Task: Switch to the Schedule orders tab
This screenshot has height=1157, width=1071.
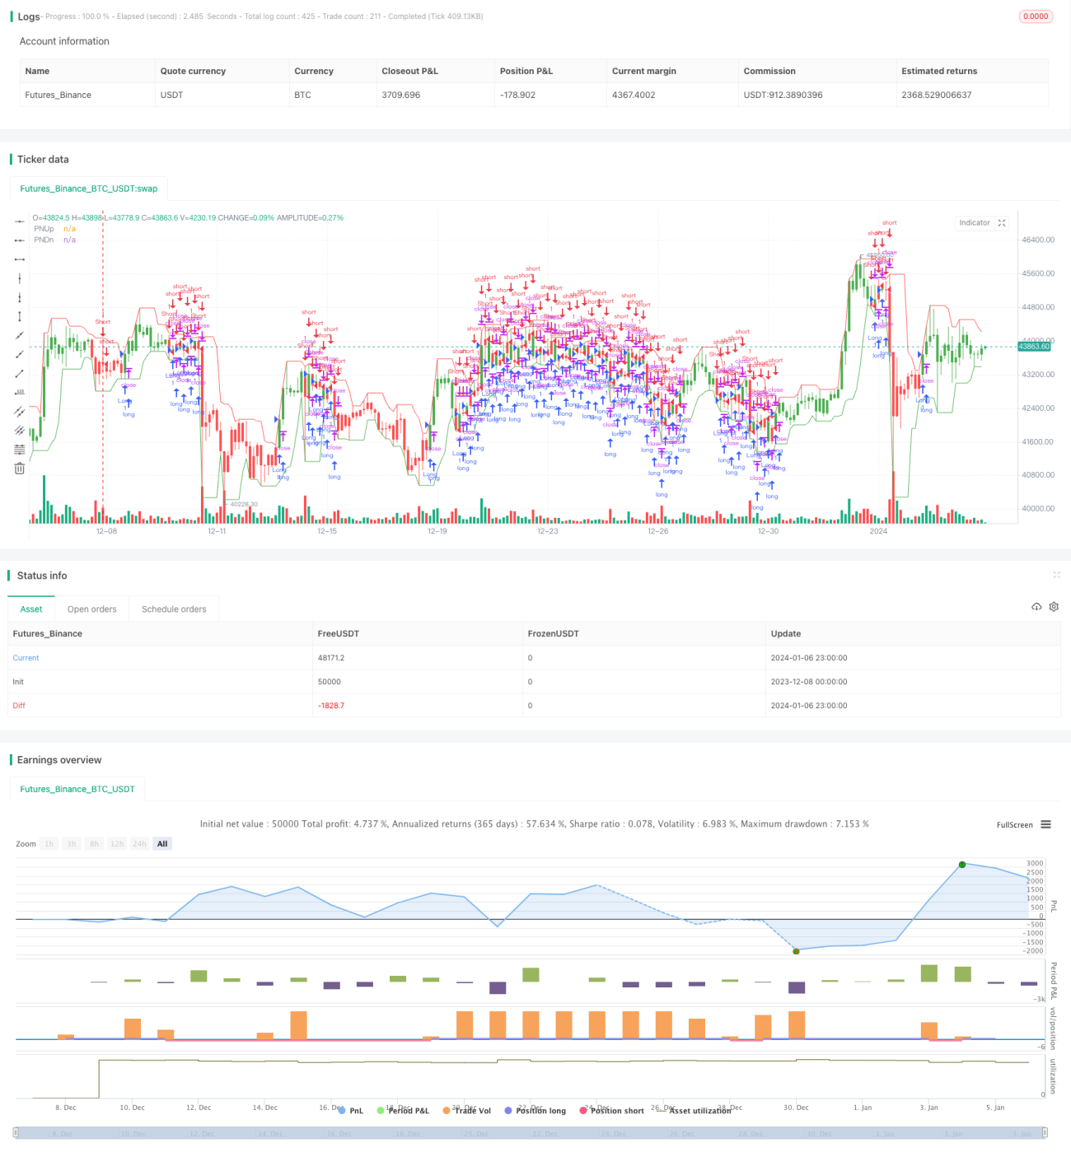Action: click(x=174, y=609)
